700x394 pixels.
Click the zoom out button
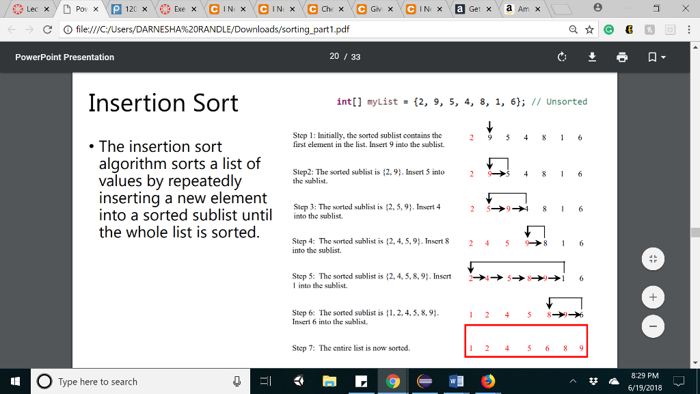[653, 326]
